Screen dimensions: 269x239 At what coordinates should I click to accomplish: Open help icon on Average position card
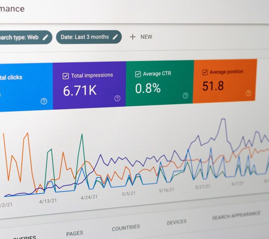click(248, 93)
